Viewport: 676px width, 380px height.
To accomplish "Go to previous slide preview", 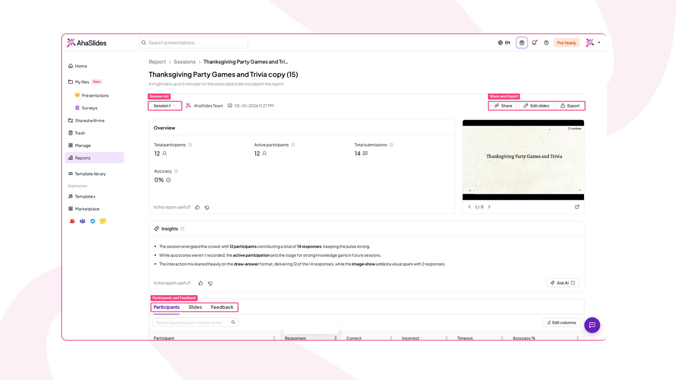I will [469, 207].
